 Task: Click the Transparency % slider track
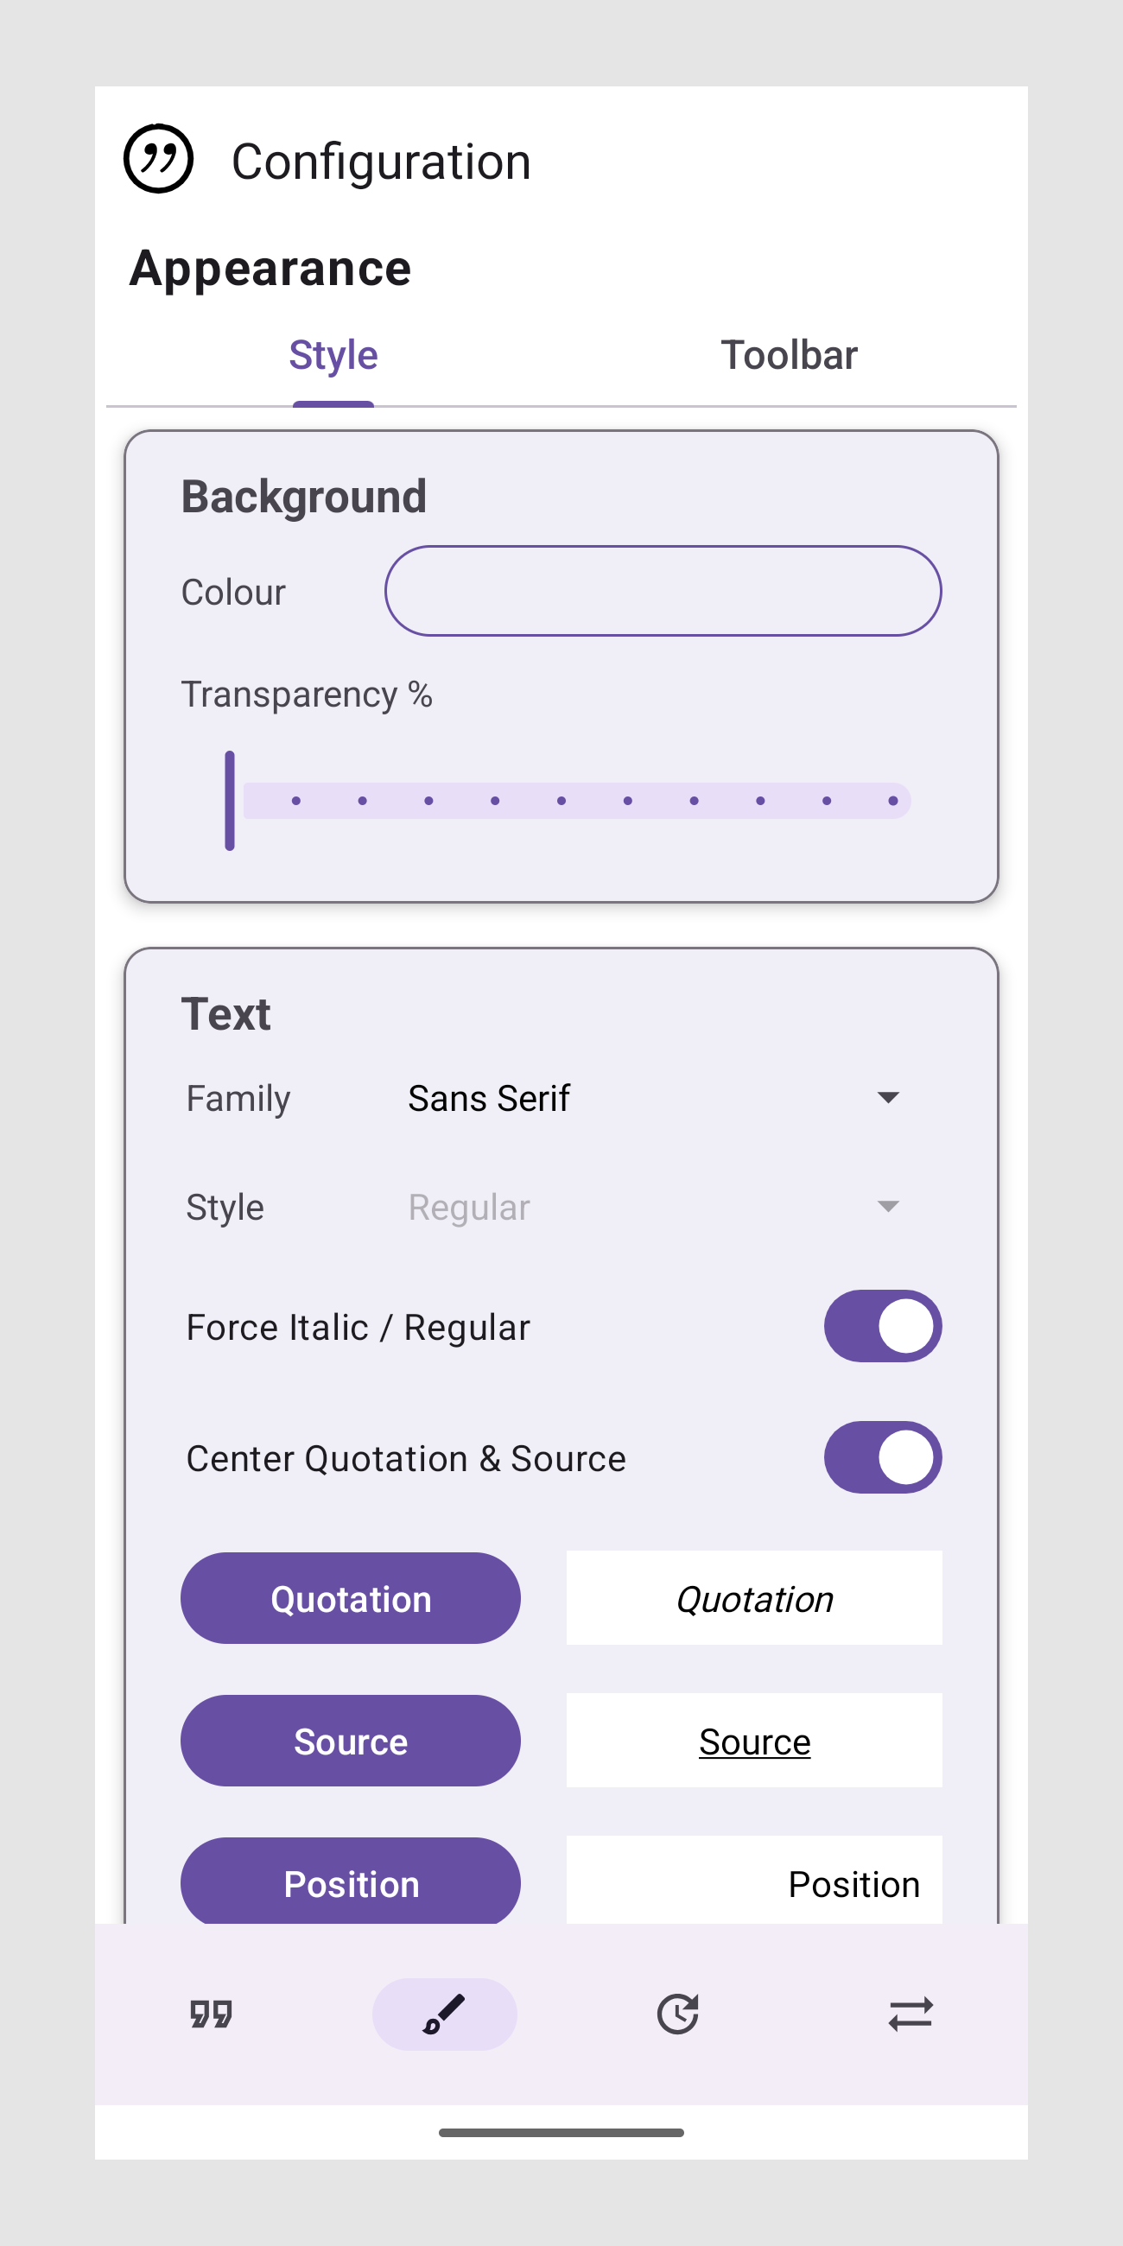tap(575, 801)
